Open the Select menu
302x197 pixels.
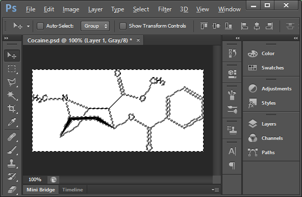coord(141,9)
